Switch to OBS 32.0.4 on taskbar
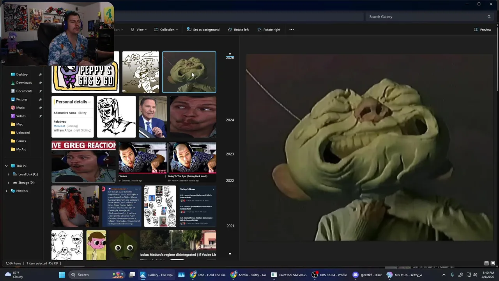 (x=329, y=275)
